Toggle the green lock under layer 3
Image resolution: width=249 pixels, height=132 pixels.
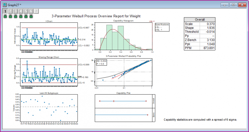[x=16, y=16]
